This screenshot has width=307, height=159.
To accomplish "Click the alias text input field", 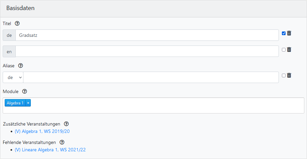I will point(151,77).
